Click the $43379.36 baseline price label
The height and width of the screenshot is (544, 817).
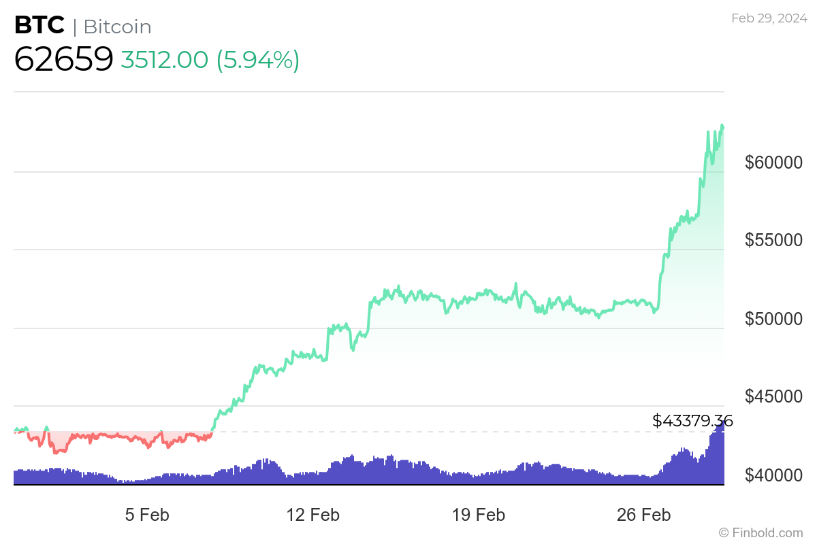(x=692, y=421)
